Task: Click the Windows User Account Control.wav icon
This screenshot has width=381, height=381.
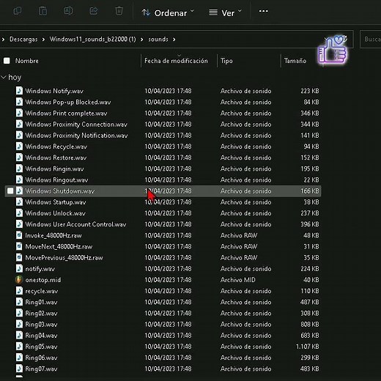Action: (x=19, y=224)
